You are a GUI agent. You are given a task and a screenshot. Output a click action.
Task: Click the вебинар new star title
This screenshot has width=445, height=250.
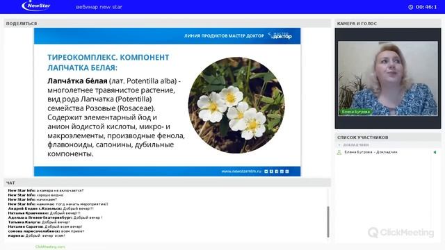point(99,7)
